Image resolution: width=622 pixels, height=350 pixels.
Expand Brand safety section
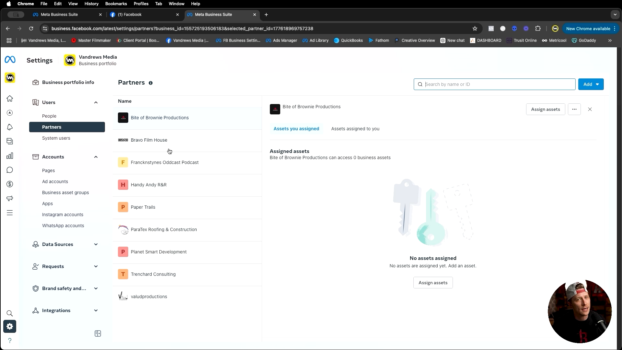(96, 288)
